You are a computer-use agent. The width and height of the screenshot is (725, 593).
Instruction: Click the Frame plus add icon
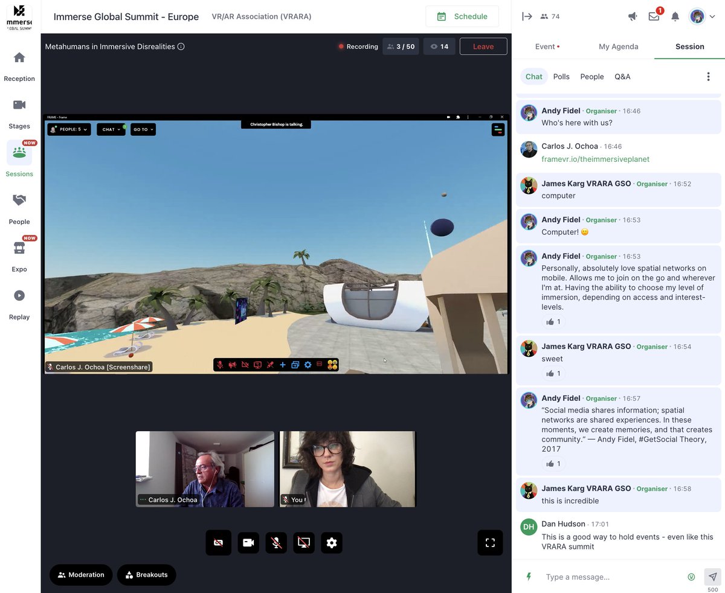pos(282,365)
